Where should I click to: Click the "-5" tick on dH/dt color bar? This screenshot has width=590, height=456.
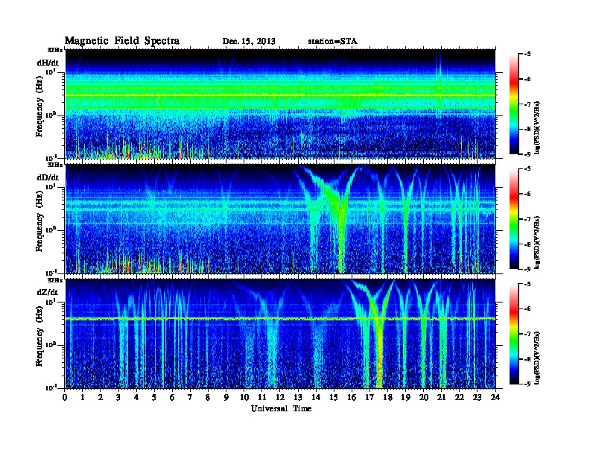click(527, 54)
